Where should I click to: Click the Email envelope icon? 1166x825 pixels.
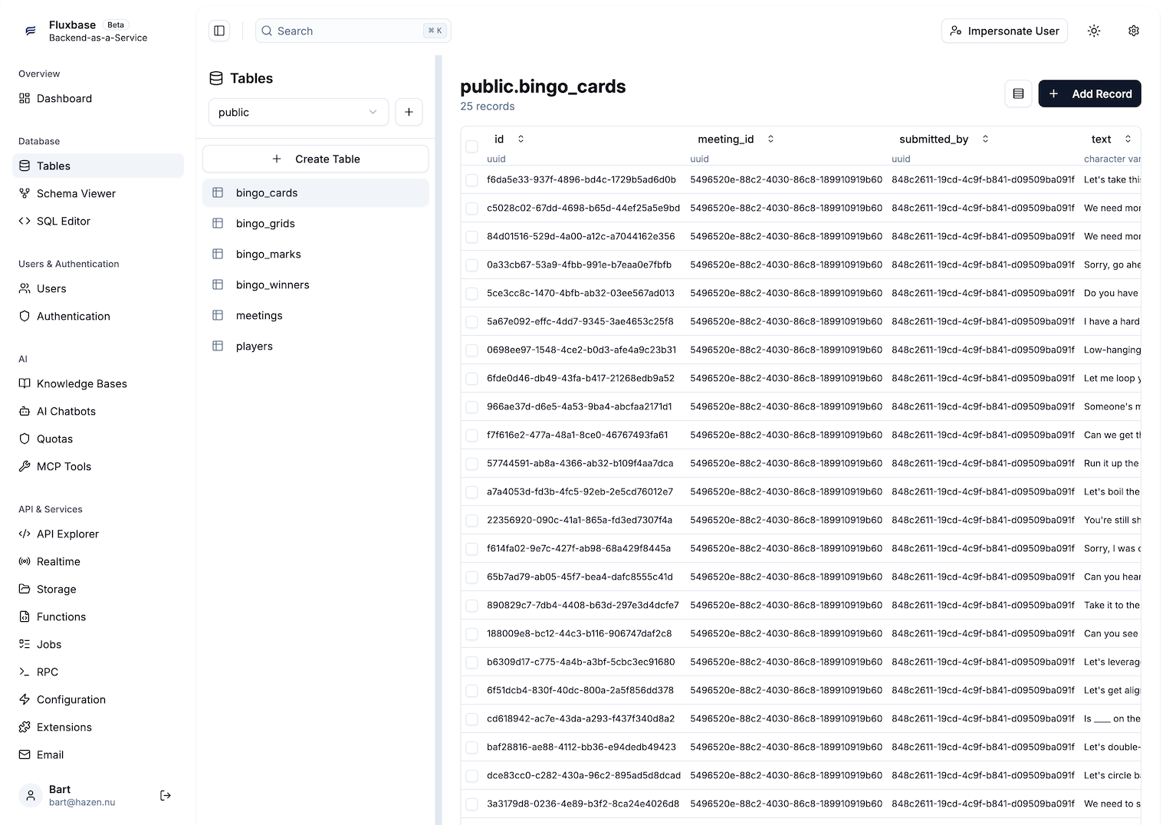tap(25, 754)
